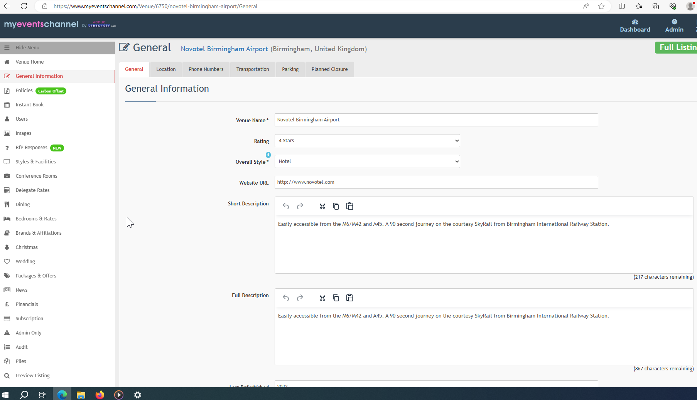Open the Windows Start menu

point(5,395)
